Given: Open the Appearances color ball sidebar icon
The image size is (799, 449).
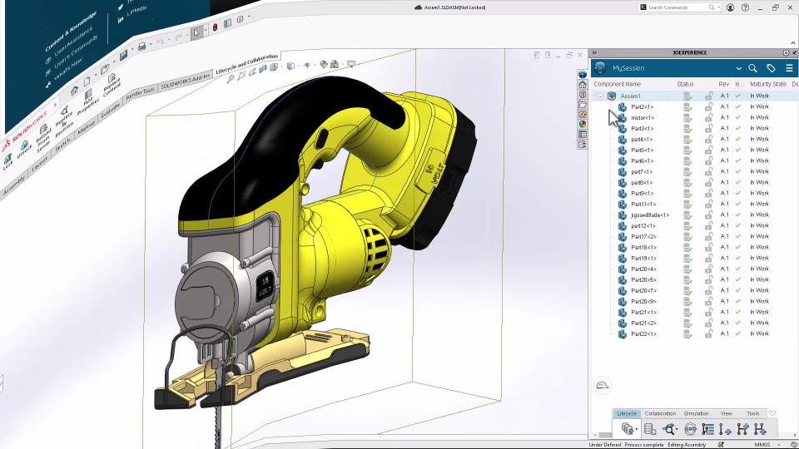Looking at the screenshot, I should coord(583,124).
